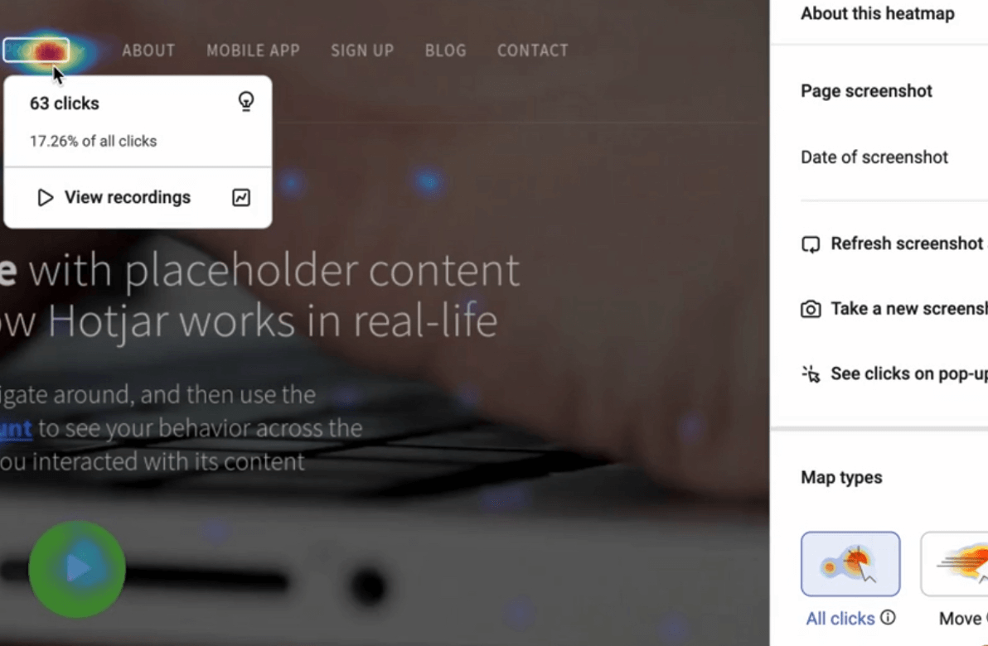Click Take a new screenshot option
This screenshot has width=988, height=646.
(x=894, y=309)
